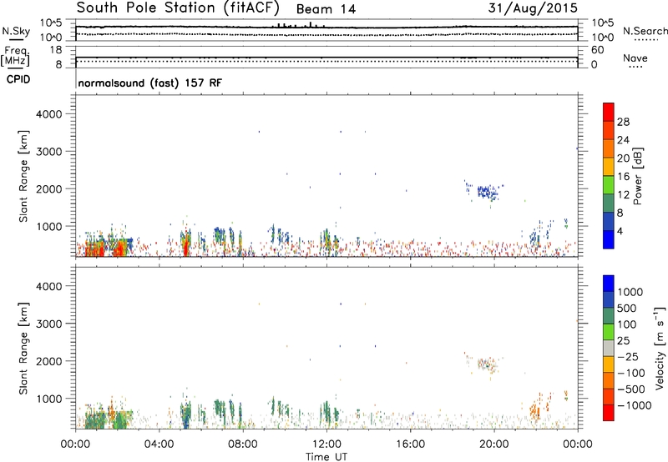Click the '2000' tick on the velocity panel
The height and width of the screenshot is (462, 668).
click(48, 361)
